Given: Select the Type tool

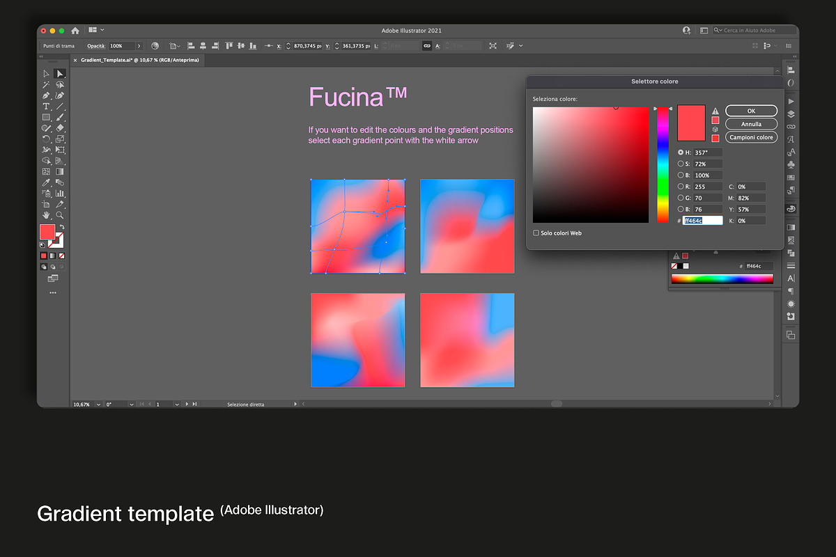Looking at the screenshot, I should (46, 107).
